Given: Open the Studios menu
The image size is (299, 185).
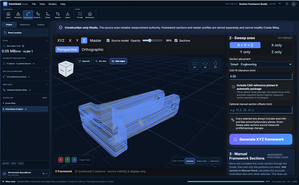Looking at the screenshot, I should coord(53,4).
